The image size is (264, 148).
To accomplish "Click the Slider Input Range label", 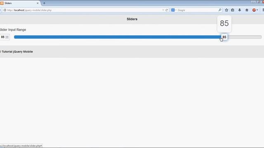I will (13, 30).
